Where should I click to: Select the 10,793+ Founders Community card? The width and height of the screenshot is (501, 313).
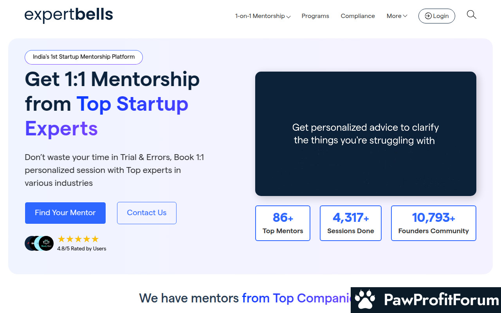pyautogui.click(x=434, y=223)
